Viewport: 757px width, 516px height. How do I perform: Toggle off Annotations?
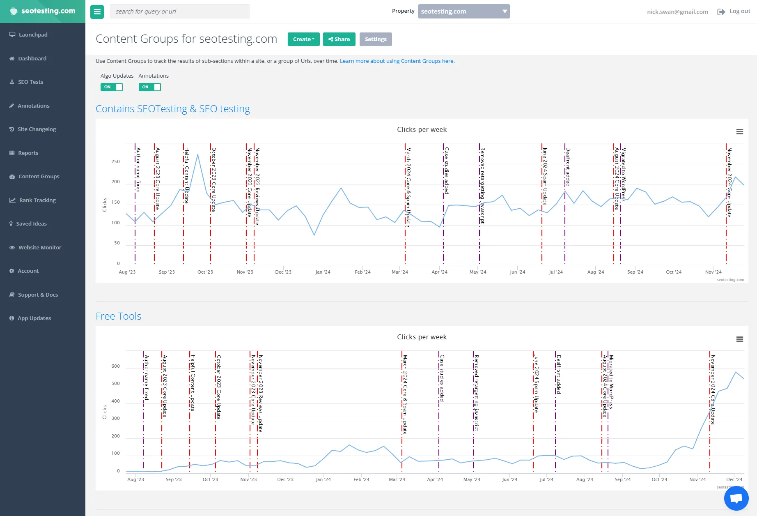[x=149, y=87]
